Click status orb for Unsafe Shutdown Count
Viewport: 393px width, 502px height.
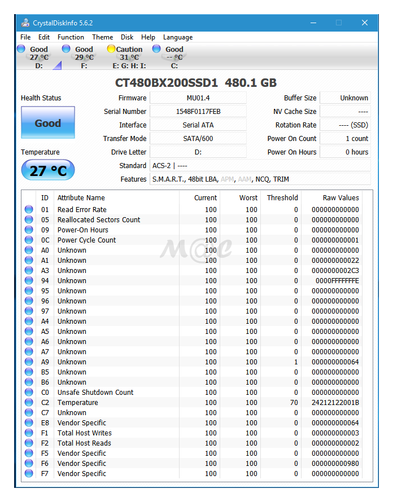coord(29,392)
